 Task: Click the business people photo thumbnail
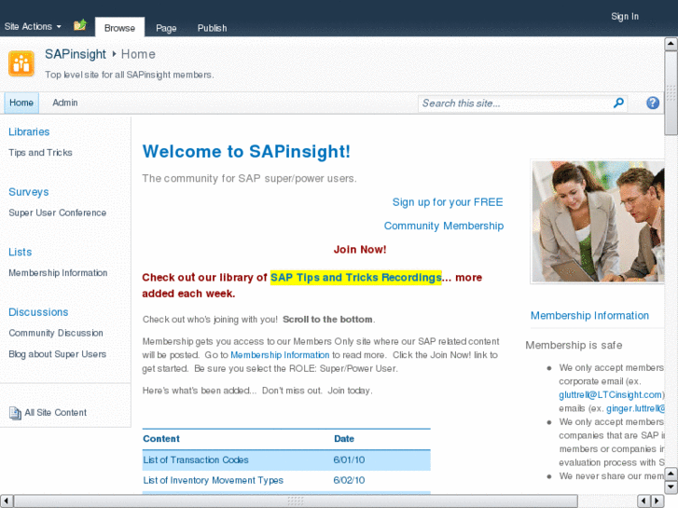[x=598, y=222]
